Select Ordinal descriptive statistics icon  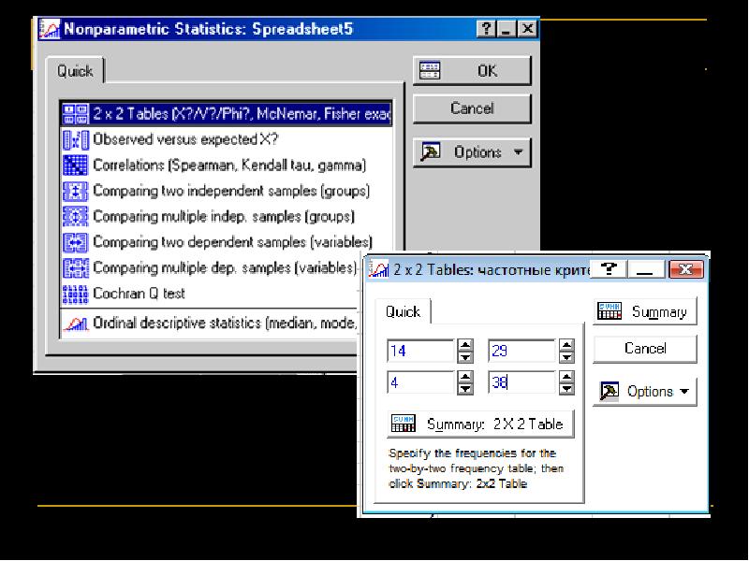(75, 324)
